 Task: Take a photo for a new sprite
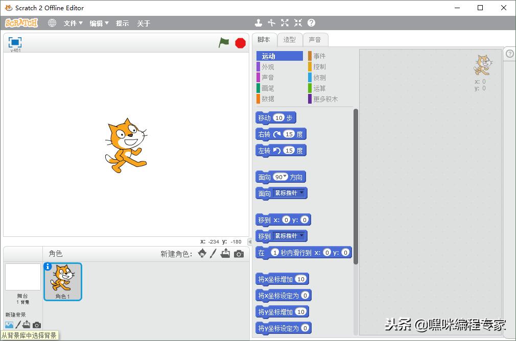click(239, 253)
